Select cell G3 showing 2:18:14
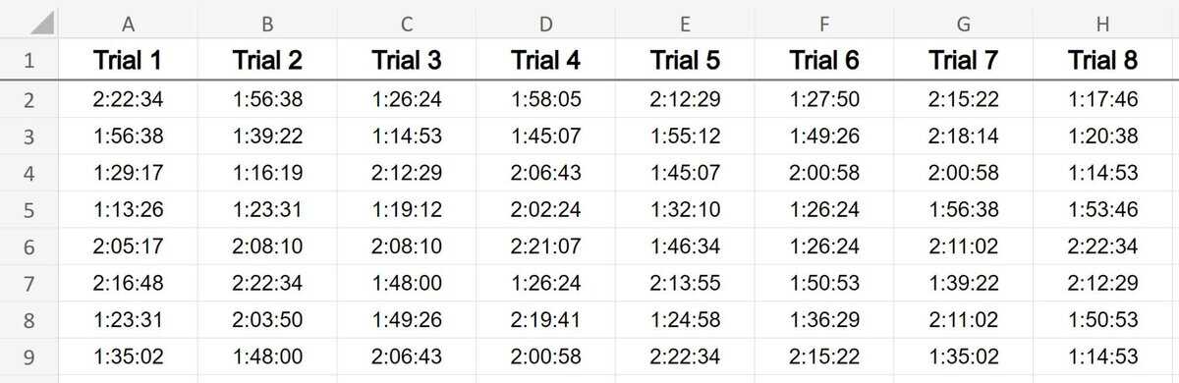Viewport: 1179px width, 383px height. coord(964,137)
